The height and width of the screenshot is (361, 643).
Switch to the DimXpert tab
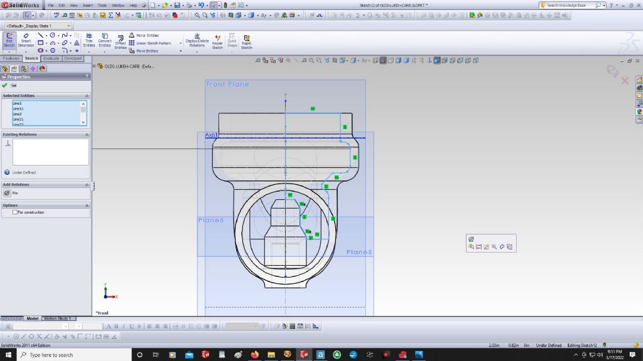[x=73, y=58]
